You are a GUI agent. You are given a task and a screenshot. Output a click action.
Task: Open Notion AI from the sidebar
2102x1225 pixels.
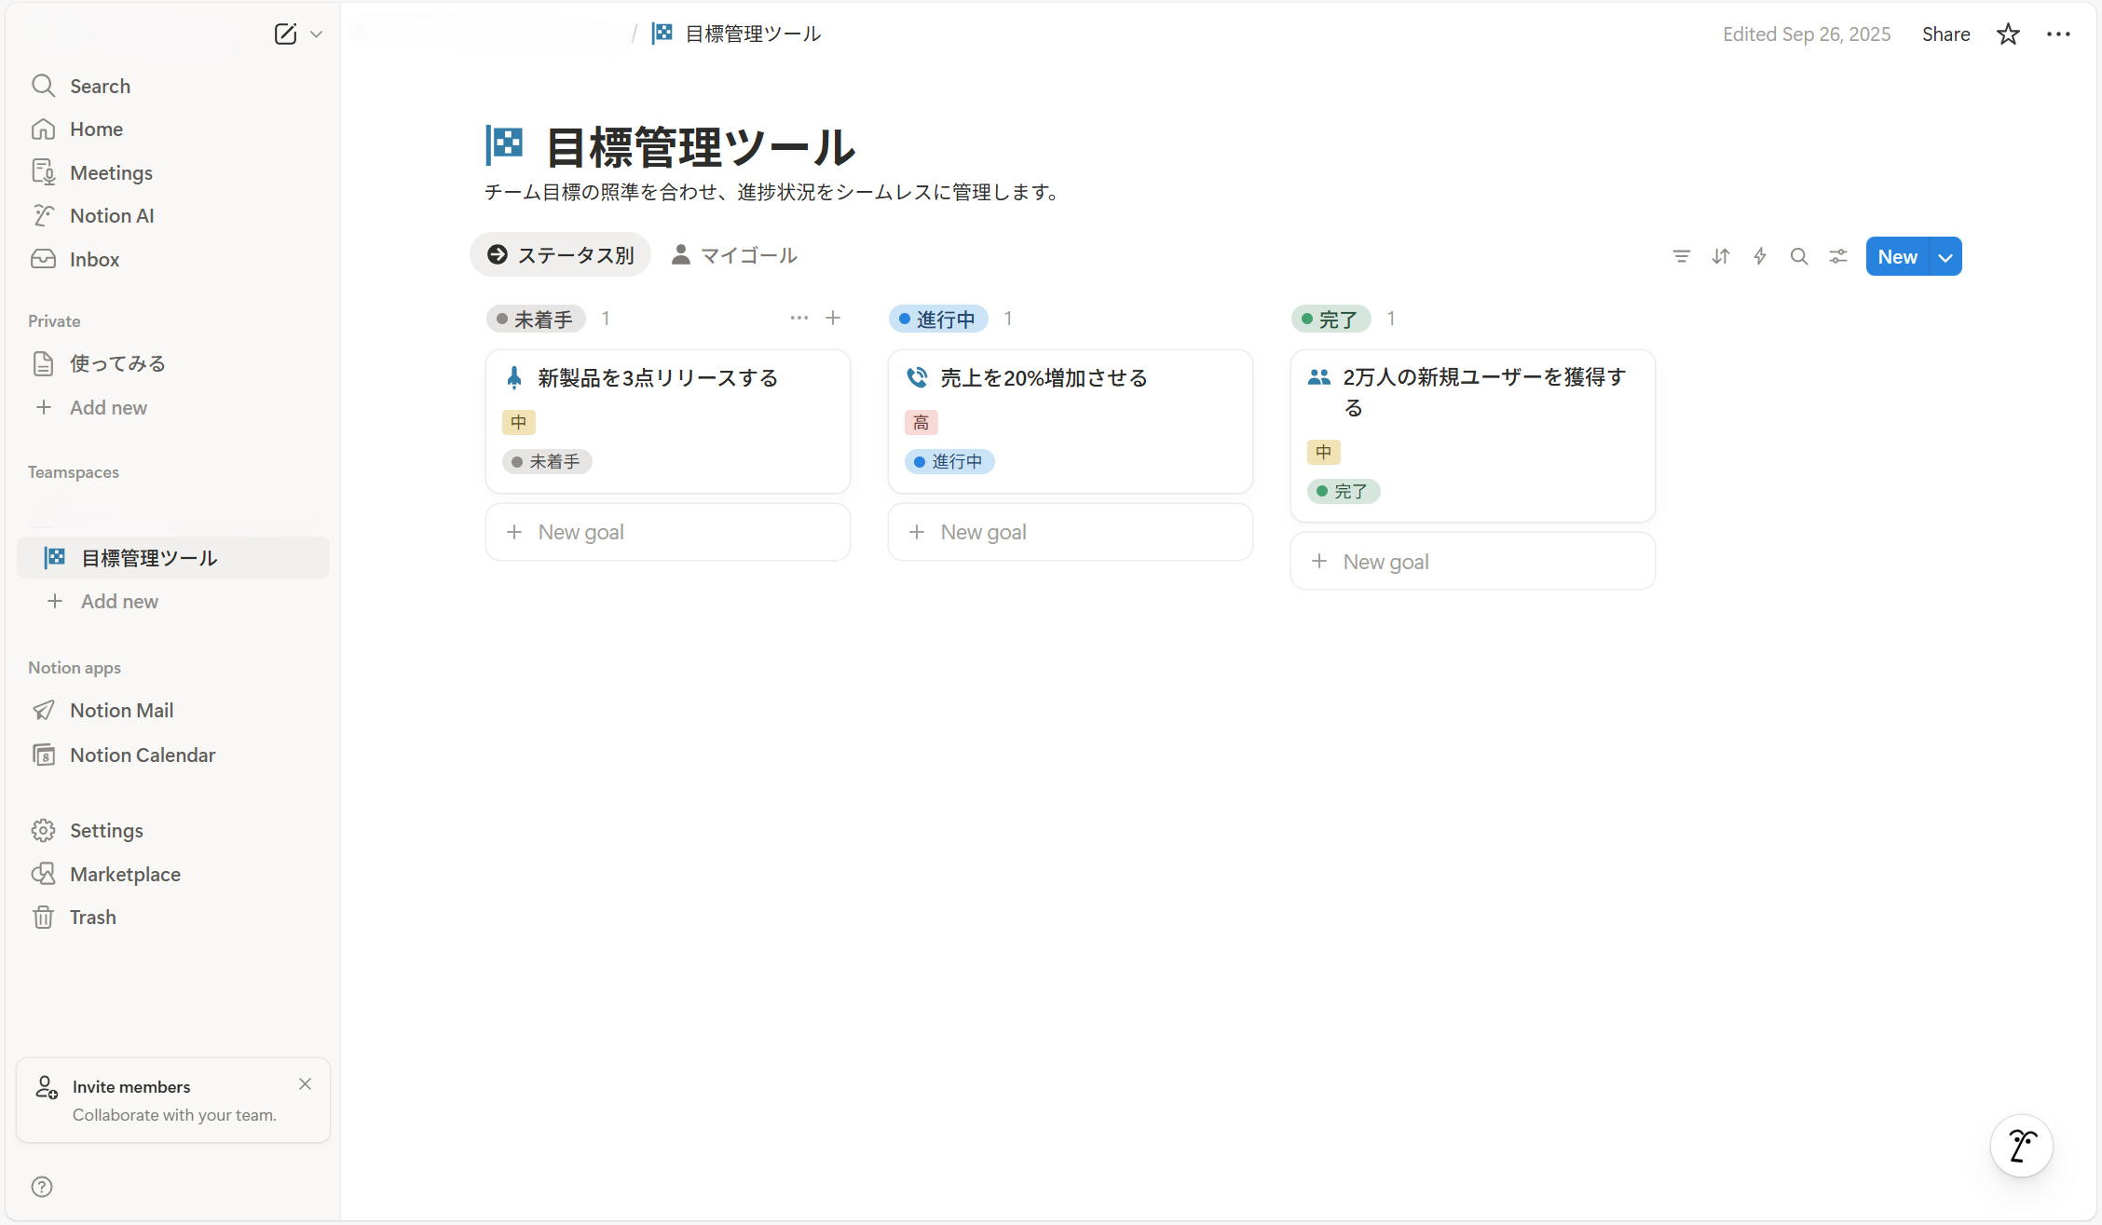coord(111,215)
